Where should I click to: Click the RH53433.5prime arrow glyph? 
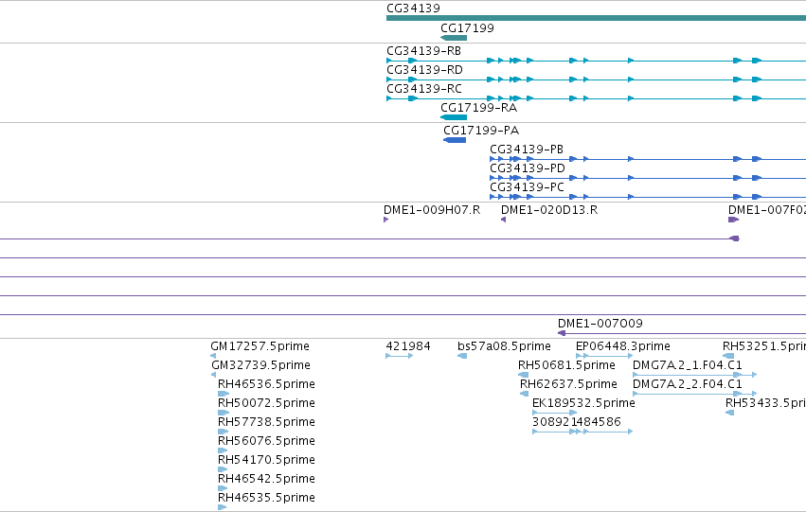coord(729,413)
